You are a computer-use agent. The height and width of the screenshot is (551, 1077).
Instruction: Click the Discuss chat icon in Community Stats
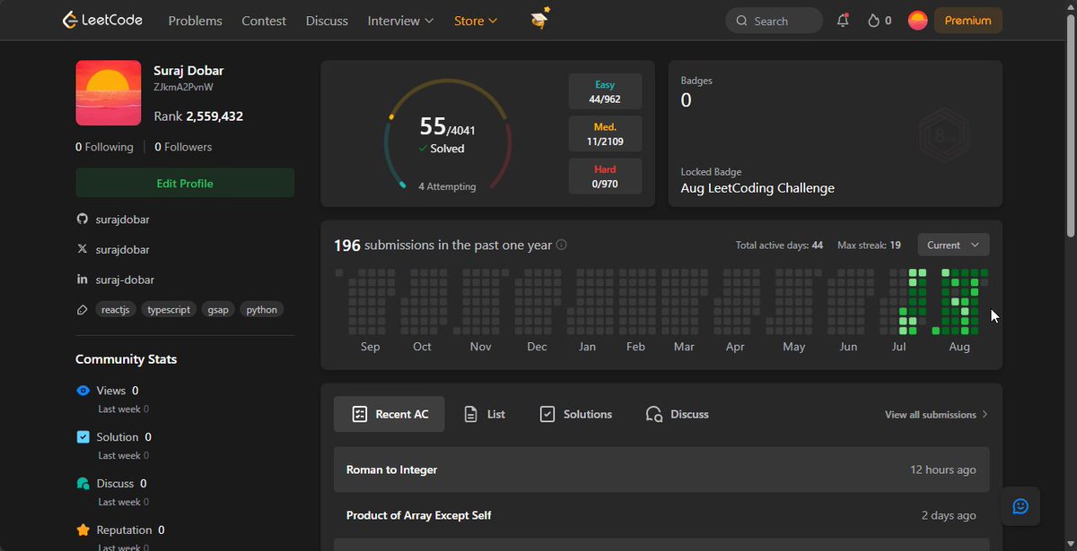83,484
